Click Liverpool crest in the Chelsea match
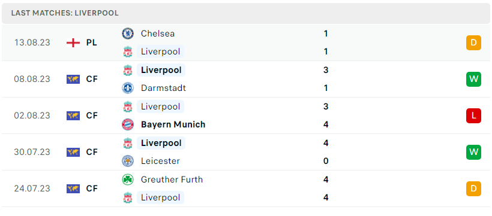The height and width of the screenshot is (216, 492). [x=128, y=51]
